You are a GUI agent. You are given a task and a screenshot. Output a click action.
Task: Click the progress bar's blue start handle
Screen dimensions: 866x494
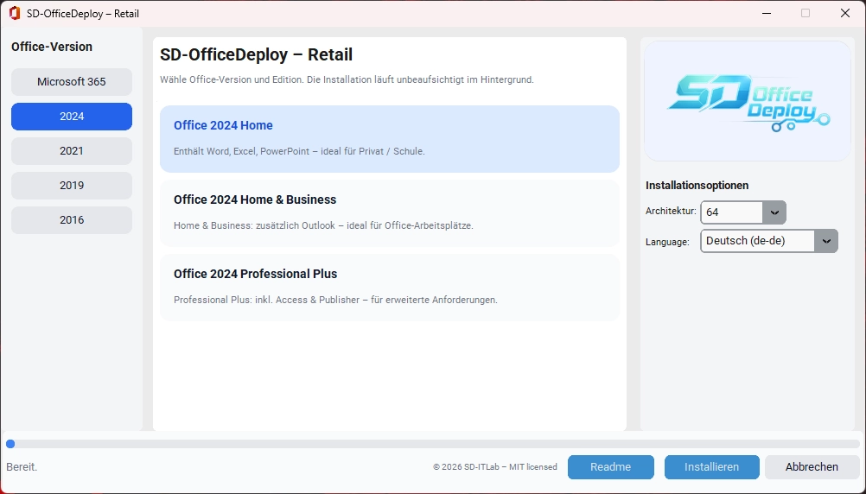point(10,444)
